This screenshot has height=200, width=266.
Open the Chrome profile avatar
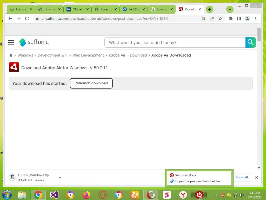click(247, 18)
